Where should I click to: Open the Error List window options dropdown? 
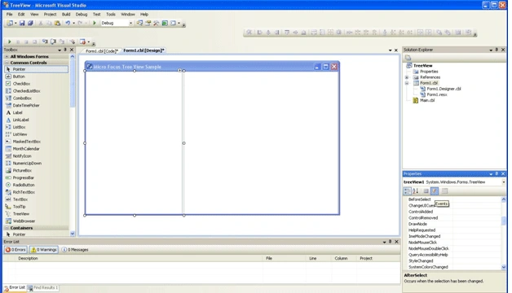[x=384, y=242]
